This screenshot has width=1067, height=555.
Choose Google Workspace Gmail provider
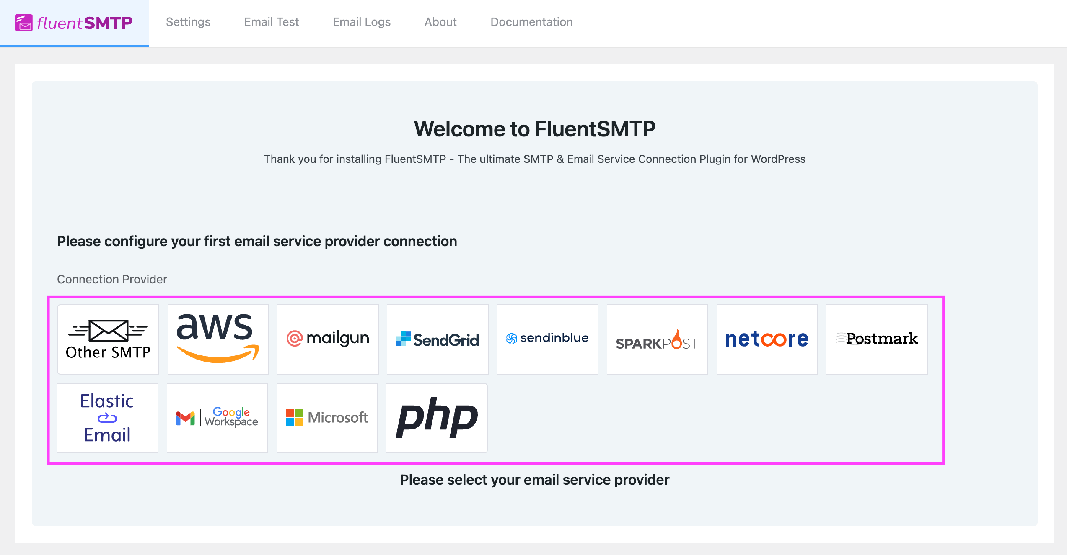point(217,418)
